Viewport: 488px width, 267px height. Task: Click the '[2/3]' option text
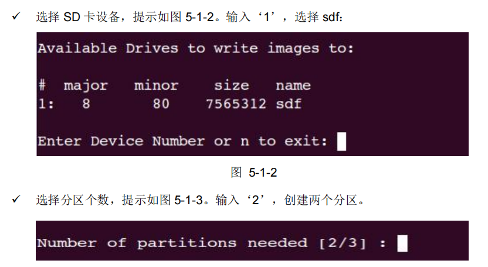(x=342, y=243)
